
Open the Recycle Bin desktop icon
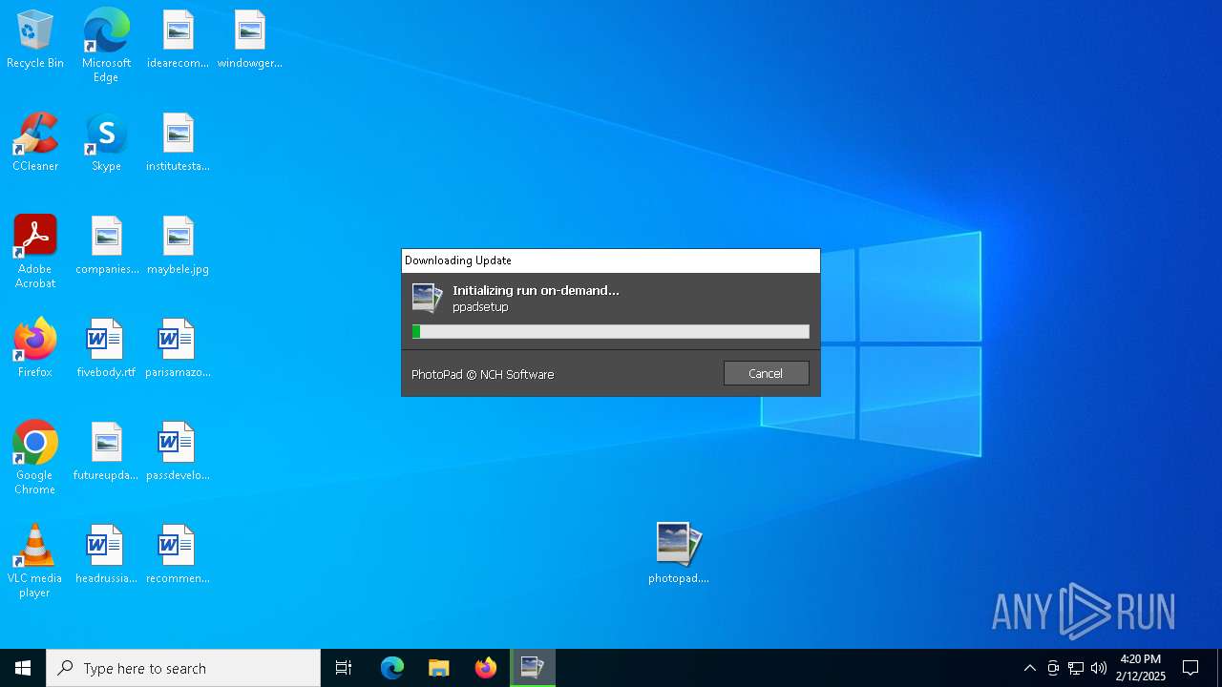click(35, 40)
